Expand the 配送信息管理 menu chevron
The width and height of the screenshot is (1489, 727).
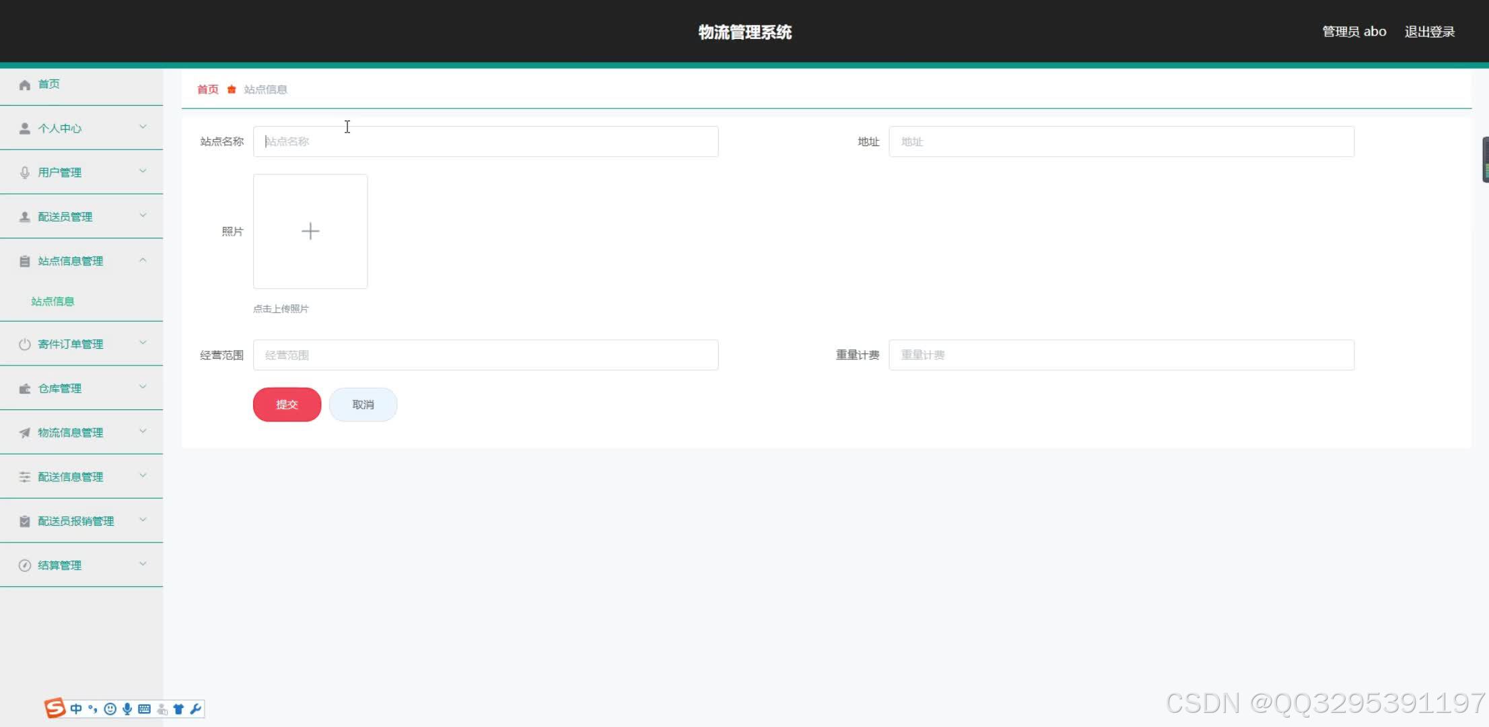(143, 476)
